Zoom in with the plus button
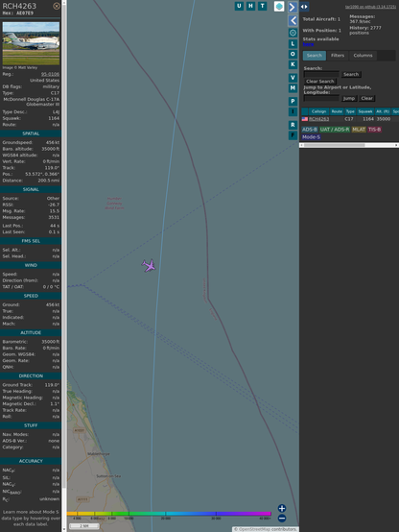Image resolution: width=399 pixels, height=532 pixels. pos(282,508)
